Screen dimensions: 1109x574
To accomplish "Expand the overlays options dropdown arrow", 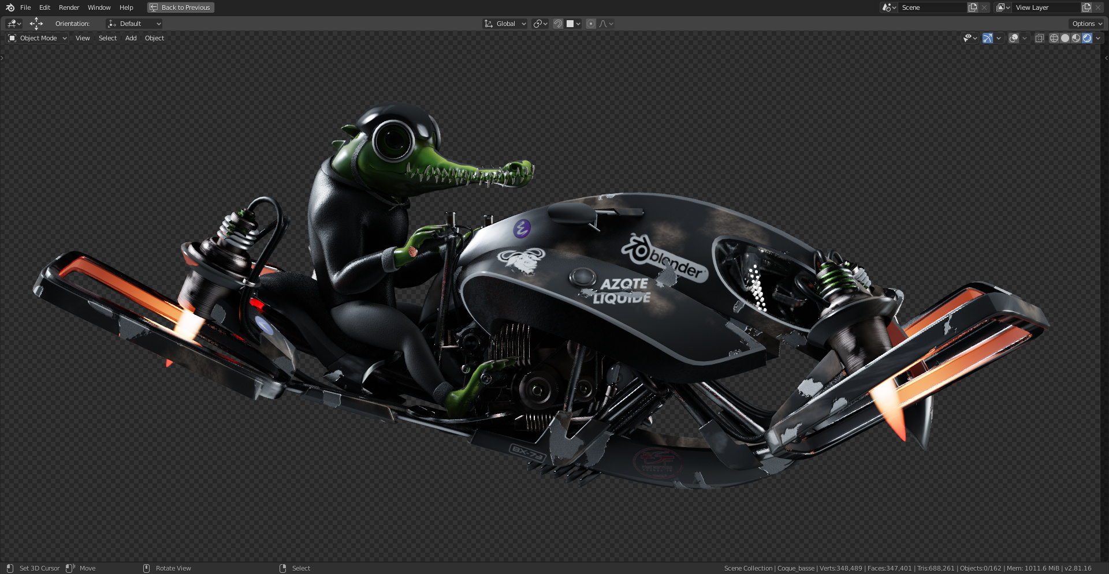I will [1025, 38].
